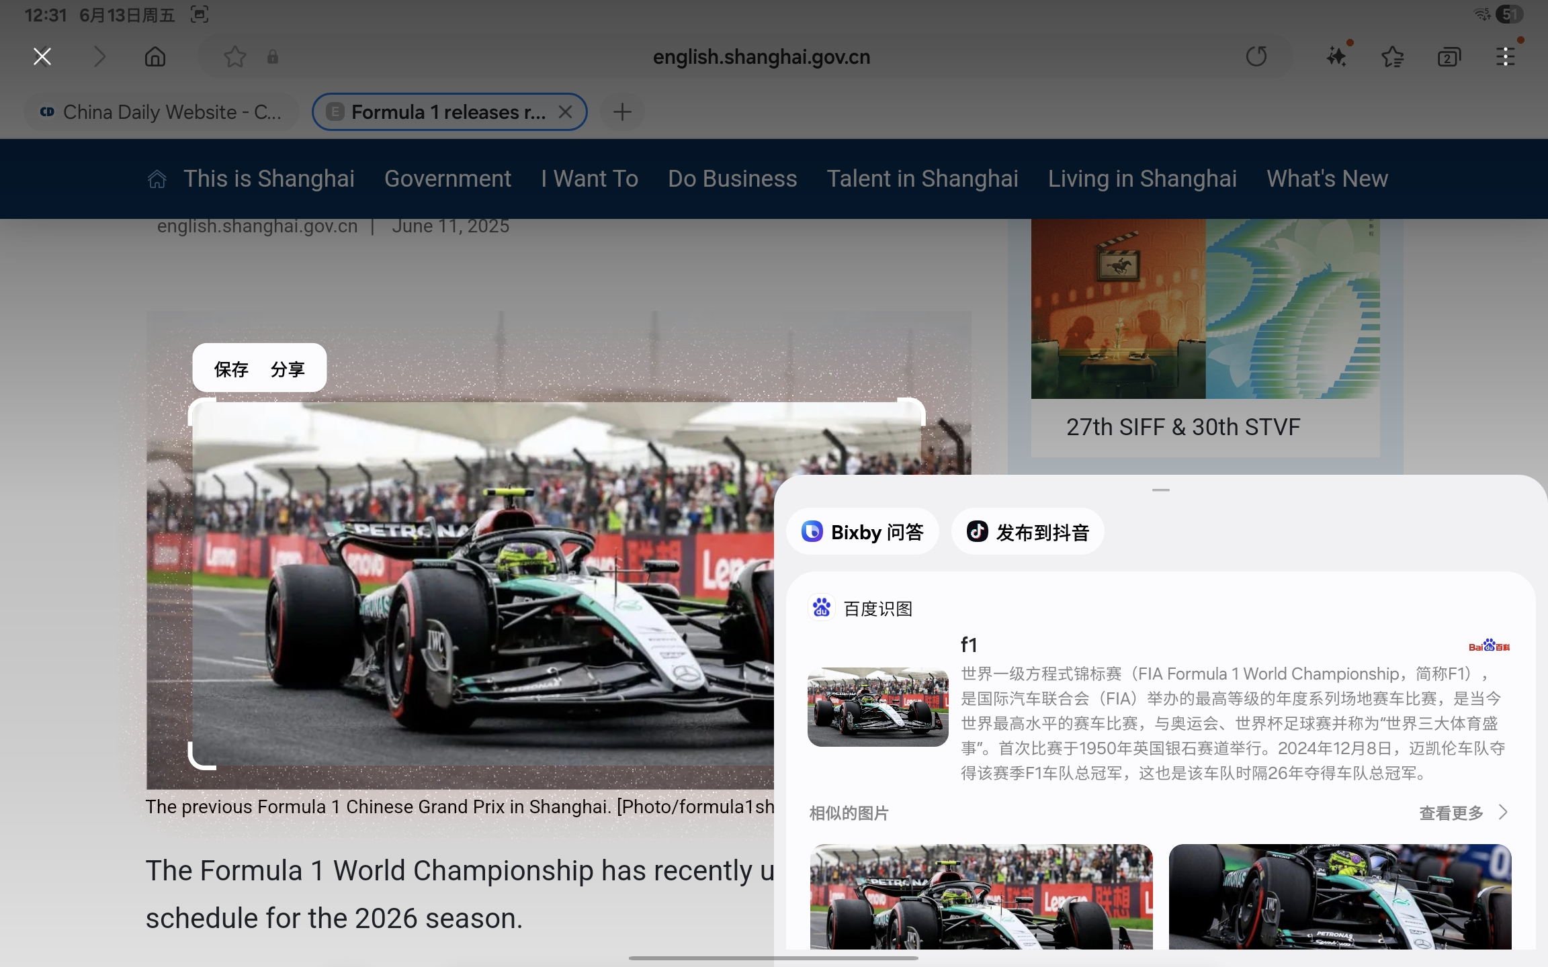The height and width of the screenshot is (967, 1548).
Task: Click the source text english.shanghai.gov.cn under nav
Action: tap(257, 226)
